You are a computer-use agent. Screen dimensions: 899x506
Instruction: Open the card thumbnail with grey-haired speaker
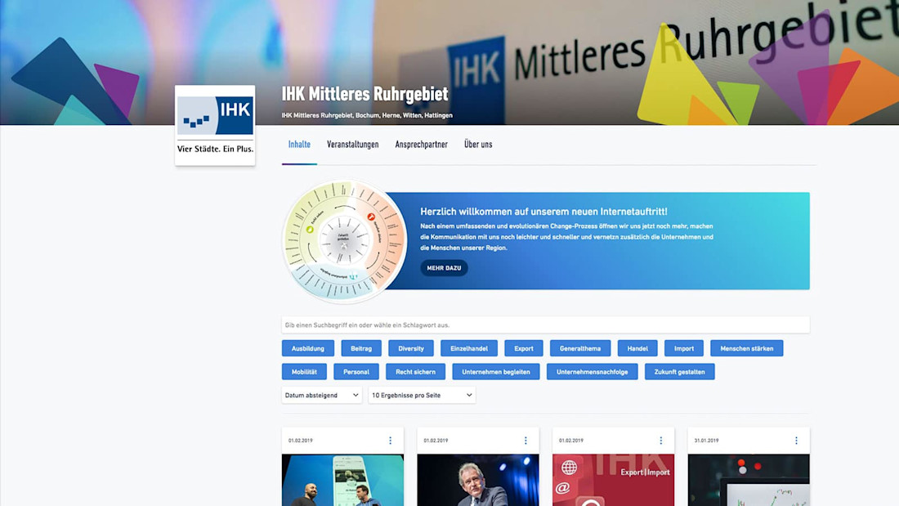click(478, 480)
